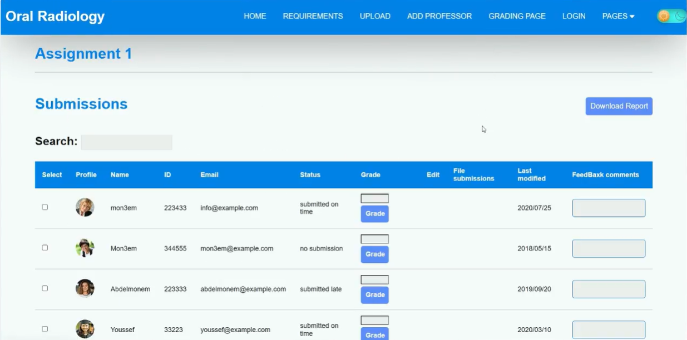Check the checkbox in Youssef's row
The height and width of the screenshot is (340, 687).
click(45, 329)
